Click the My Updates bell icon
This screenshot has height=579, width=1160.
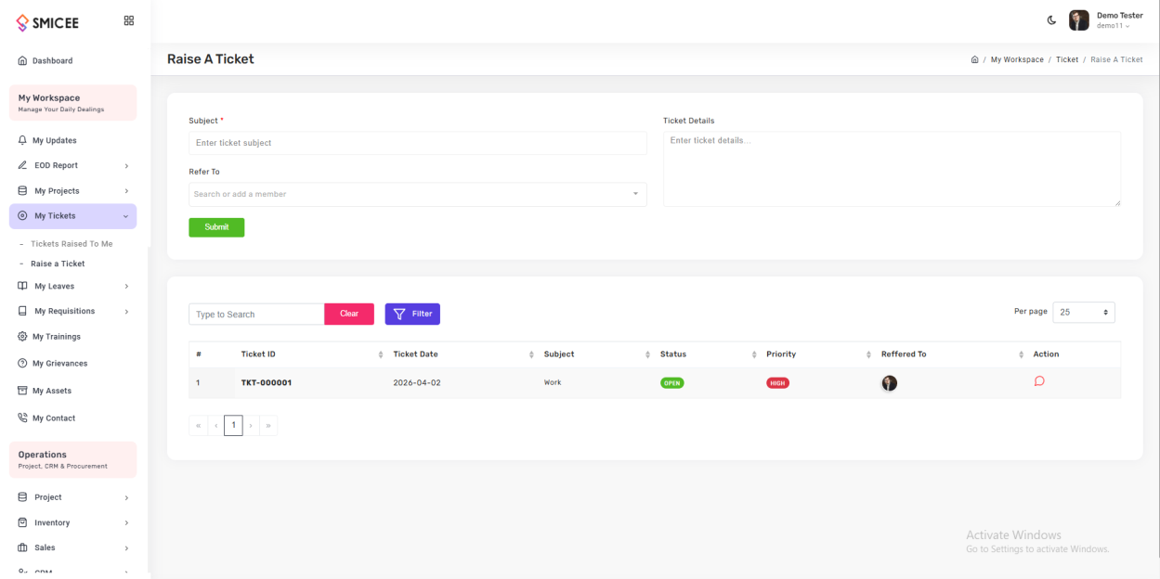(22, 141)
